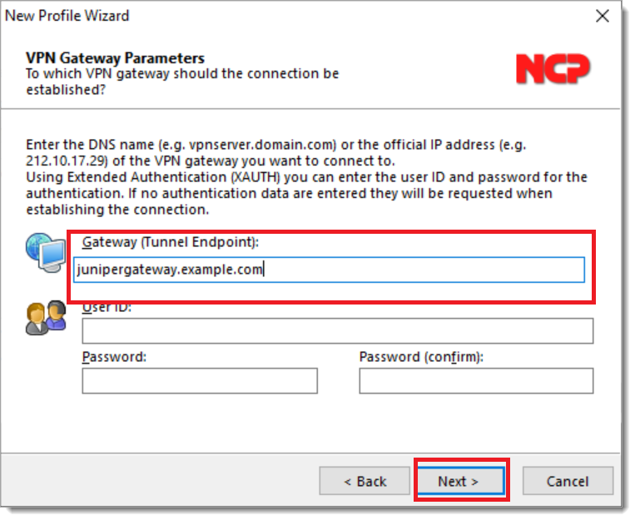
Task: Click the New Profile Wizard title bar
Action: (250, 16)
